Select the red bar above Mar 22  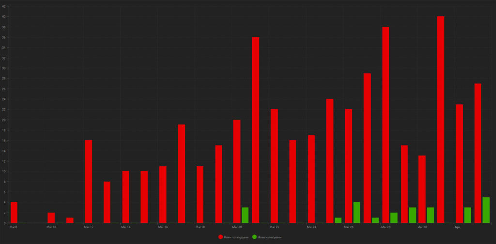(x=274, y=166)
